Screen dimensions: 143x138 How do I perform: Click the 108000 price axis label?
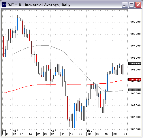tap(136, 34)
